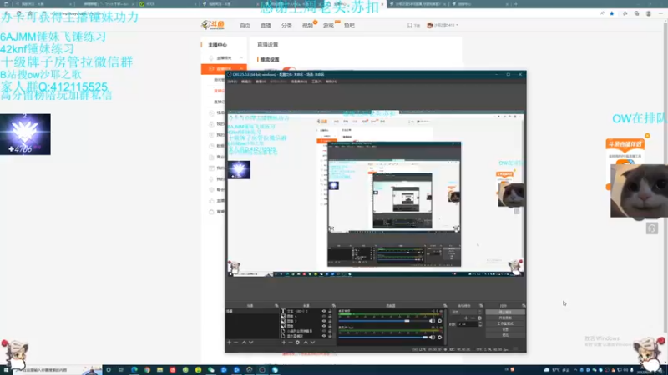This screenshot has width=668, height=375.
Task: Open the user account dropdown in Douyu header
Action: tap(443, 25)
